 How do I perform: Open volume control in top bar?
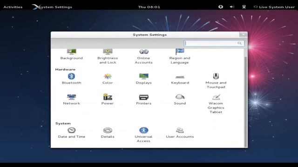232,7
